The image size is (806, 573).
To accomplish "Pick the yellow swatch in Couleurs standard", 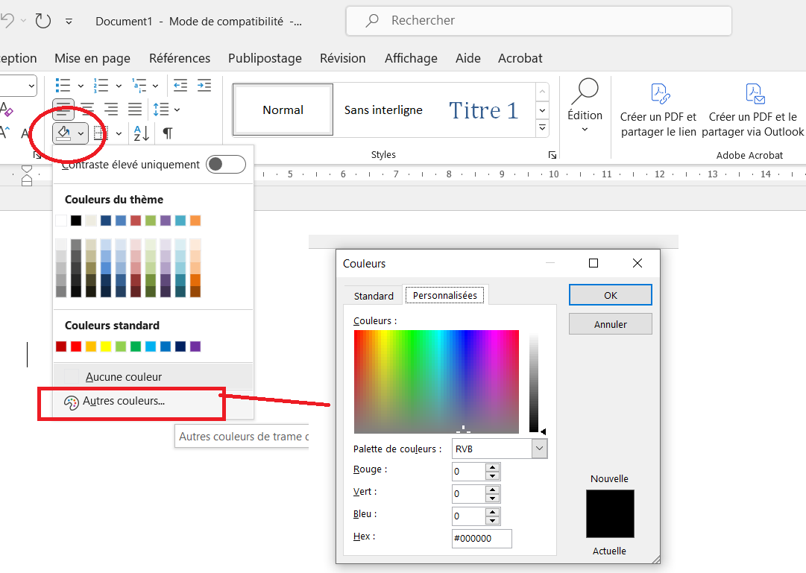I will [106, 346].
